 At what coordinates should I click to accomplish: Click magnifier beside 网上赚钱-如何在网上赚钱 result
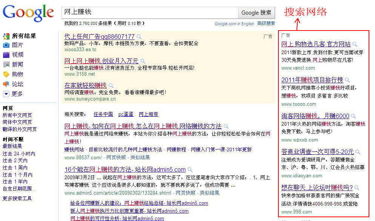pos(226,126)
